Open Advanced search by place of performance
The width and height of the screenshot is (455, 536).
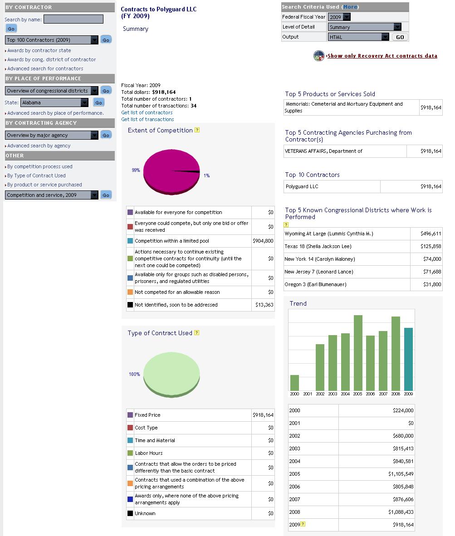(55, 113)
